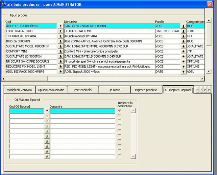The image size is (217, 175).
Task: Select the Port centrala tab
Action: pos(83,90)
